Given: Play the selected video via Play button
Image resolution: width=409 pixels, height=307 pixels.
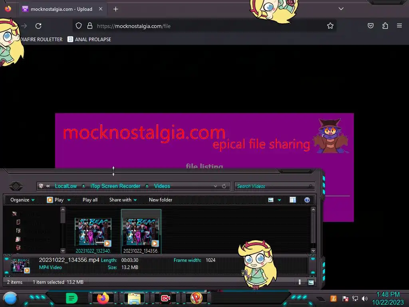Looking at the screenshot, I should click(x=55, y=200).
